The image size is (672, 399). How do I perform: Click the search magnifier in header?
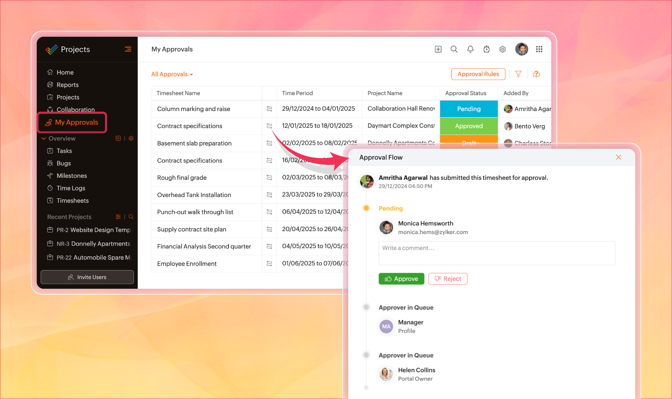[x=454, y=49]
